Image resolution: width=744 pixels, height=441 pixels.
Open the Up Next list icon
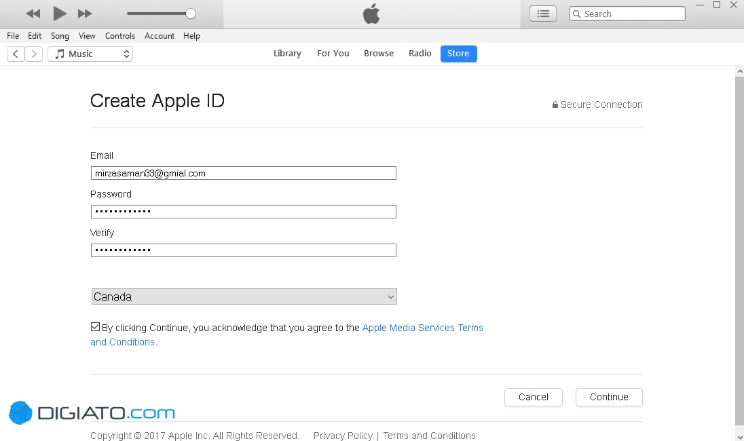543,14
